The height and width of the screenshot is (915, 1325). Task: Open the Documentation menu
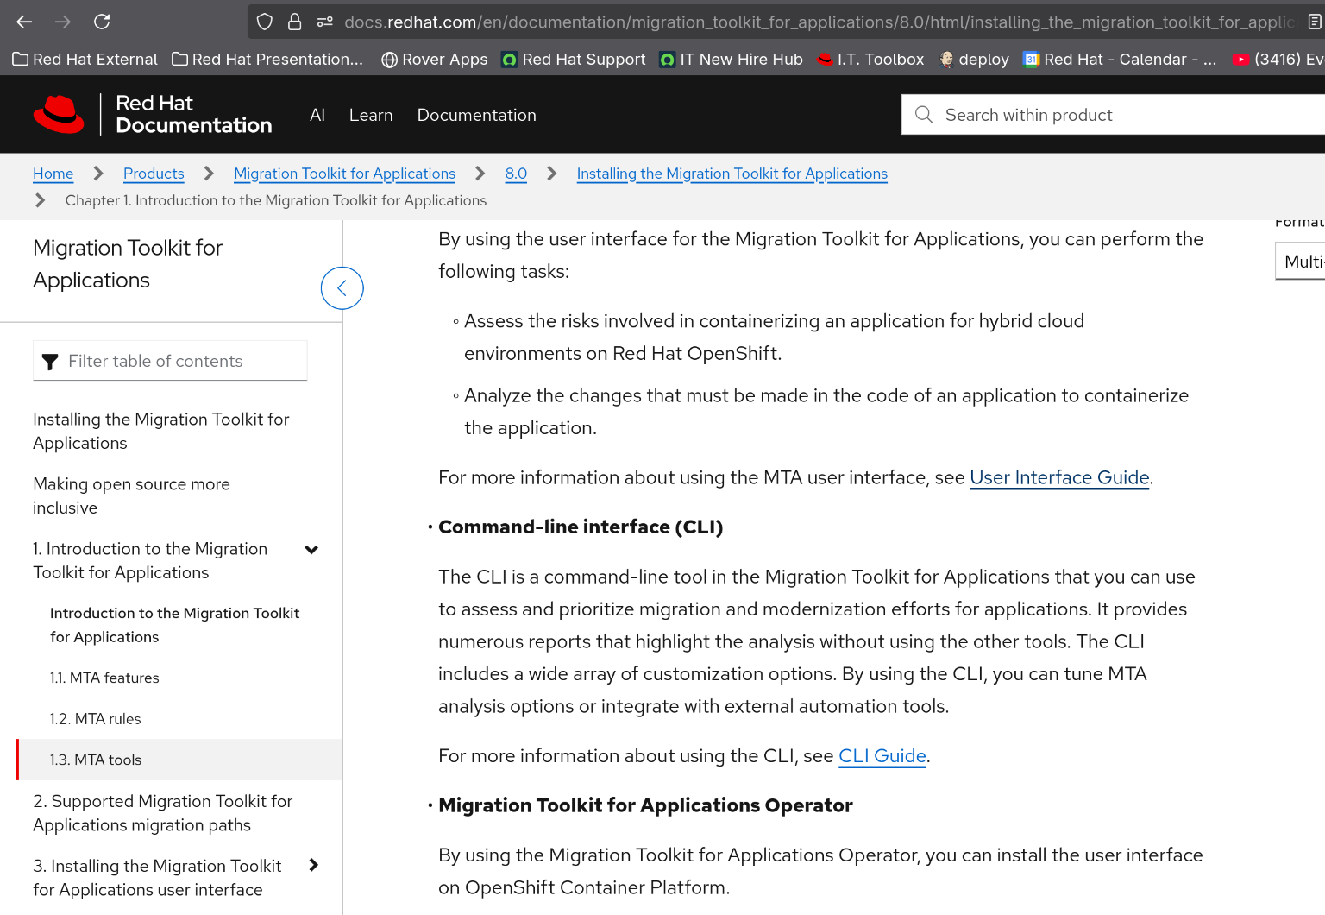pos(476,115)
